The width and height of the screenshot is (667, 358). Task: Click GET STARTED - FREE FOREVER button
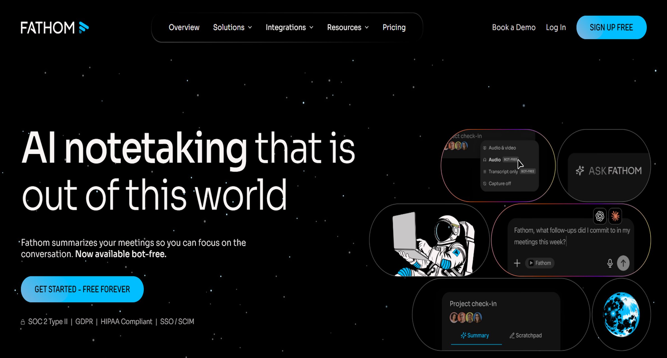tap(82, 289)
